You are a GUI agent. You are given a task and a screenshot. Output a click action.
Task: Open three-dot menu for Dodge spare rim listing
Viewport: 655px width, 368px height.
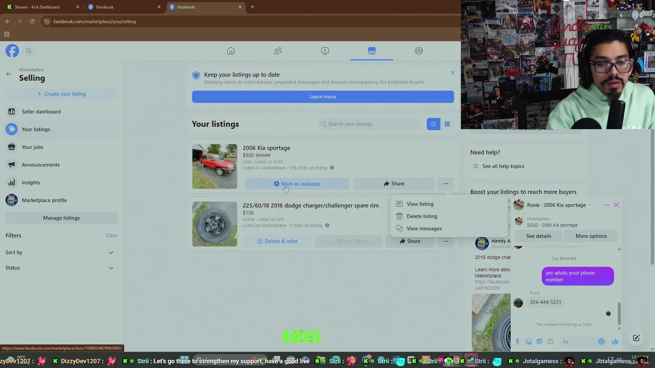pos(446,241)
